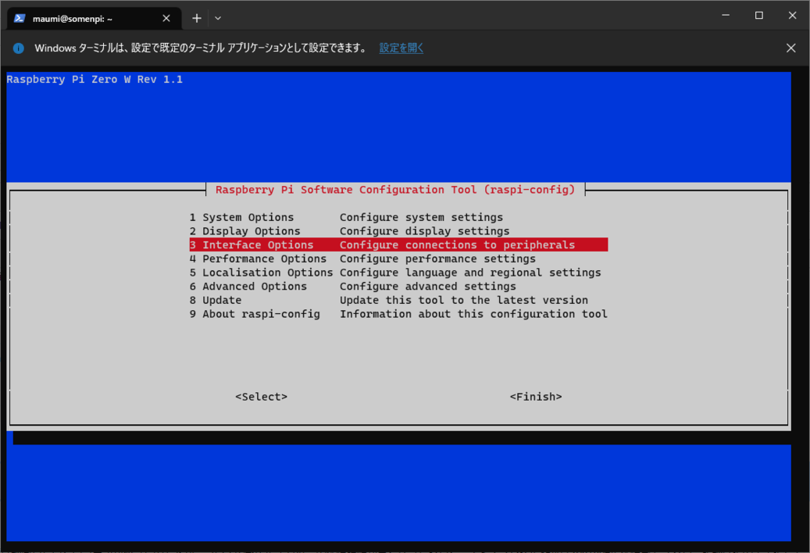
Task: Click the PowerShell icon on the tab
Action: tap(20, 19)
